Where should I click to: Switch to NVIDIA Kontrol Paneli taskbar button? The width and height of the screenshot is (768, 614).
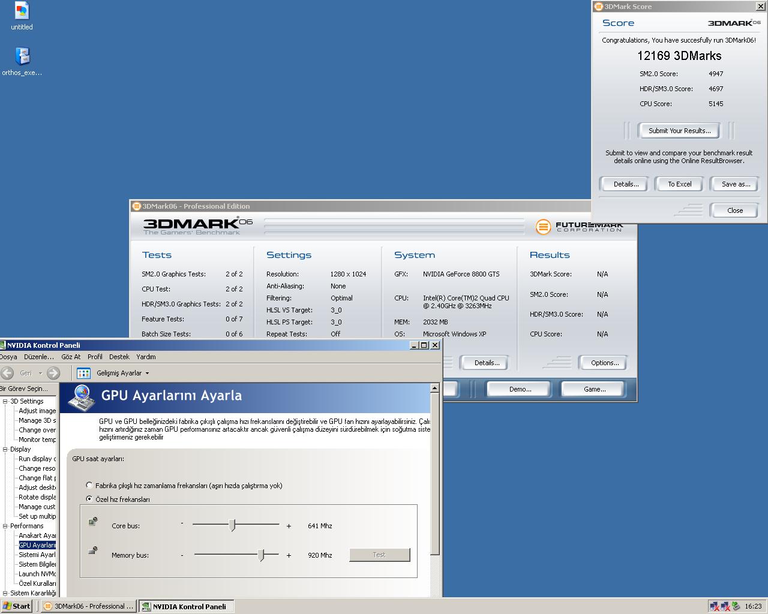[x=187, y=606]
